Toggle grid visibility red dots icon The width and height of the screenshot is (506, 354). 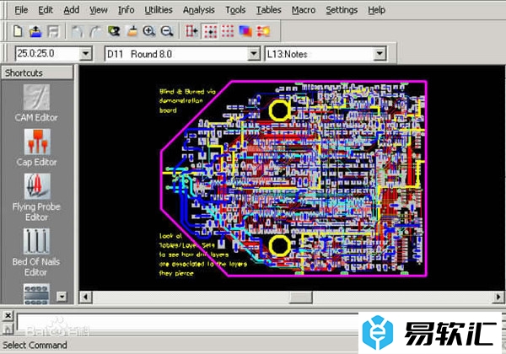tap(228, 31)
